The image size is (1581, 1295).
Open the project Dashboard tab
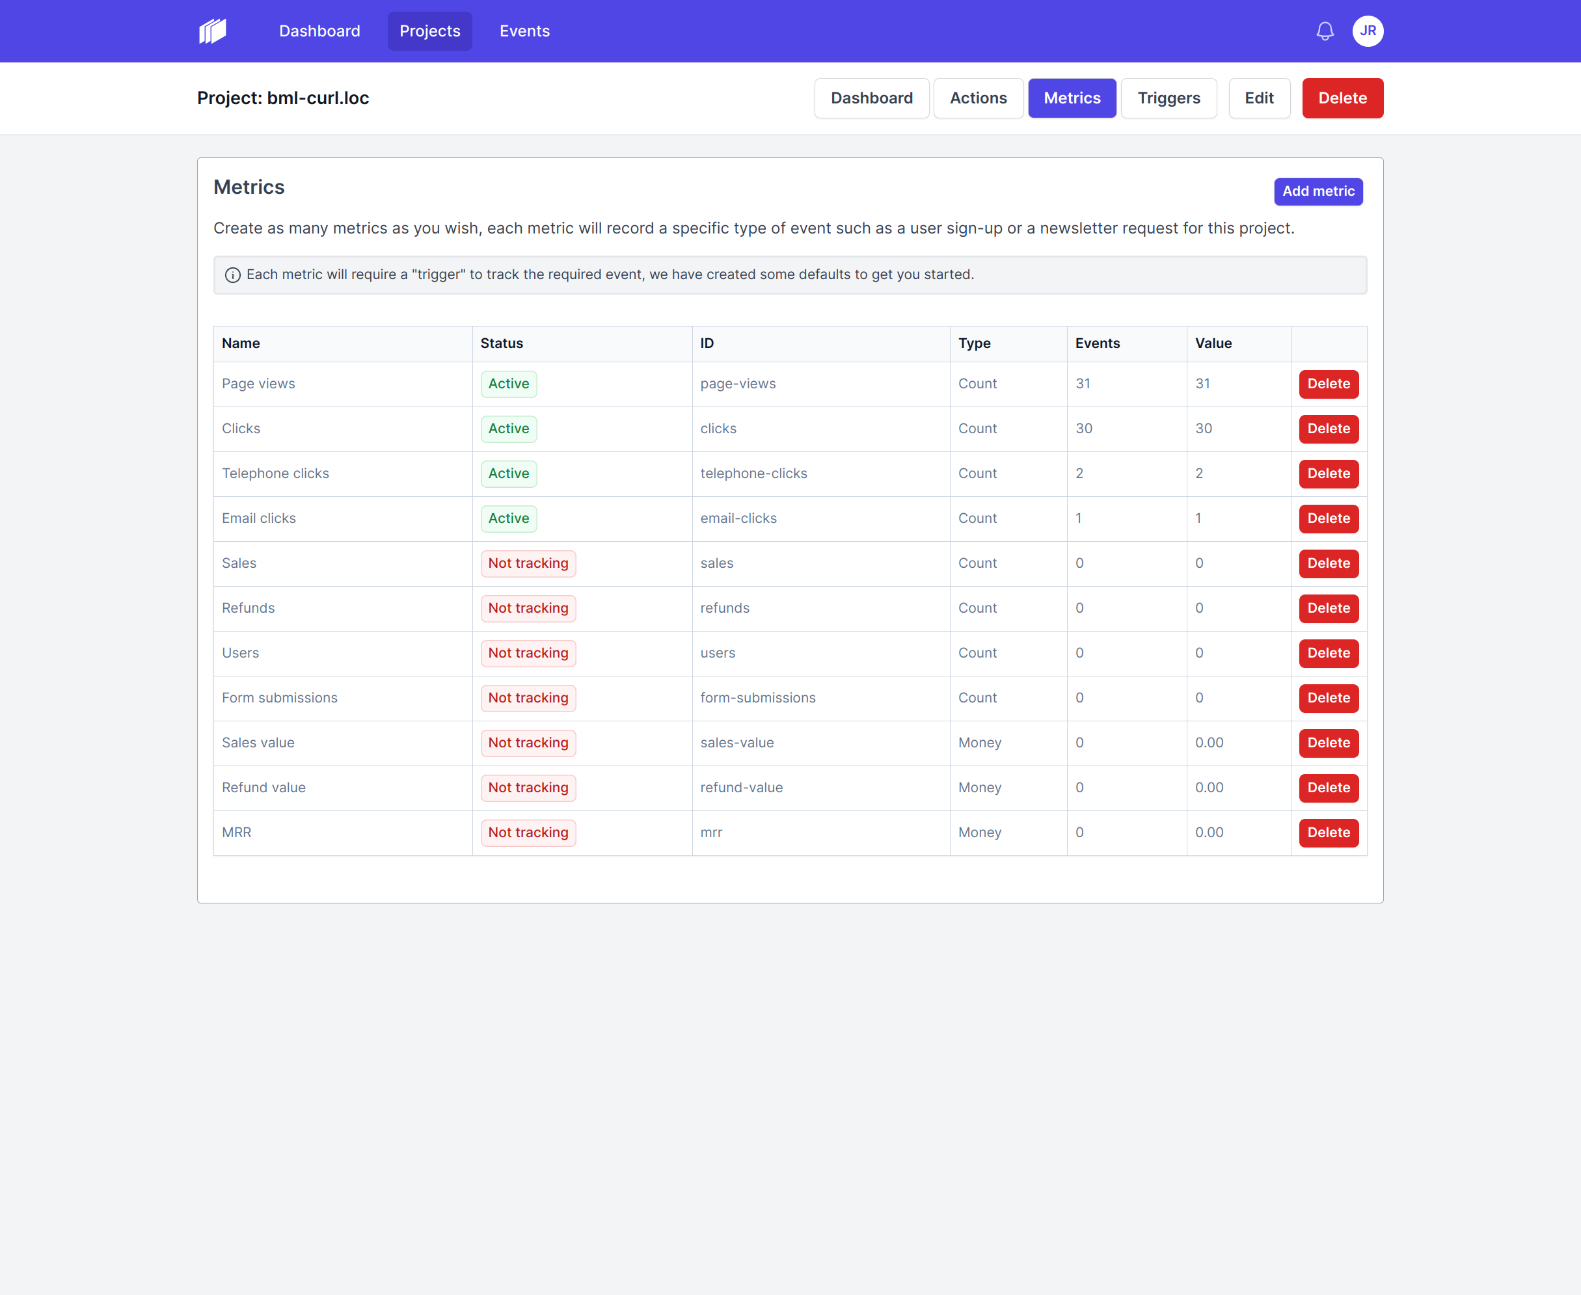pos(871,98)
